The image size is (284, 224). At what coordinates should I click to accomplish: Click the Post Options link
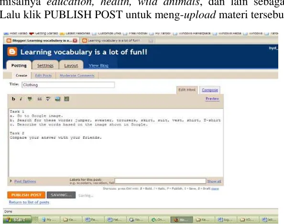25,181
